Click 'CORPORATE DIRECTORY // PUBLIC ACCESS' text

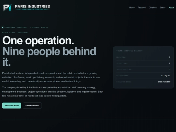pos(26,27)
